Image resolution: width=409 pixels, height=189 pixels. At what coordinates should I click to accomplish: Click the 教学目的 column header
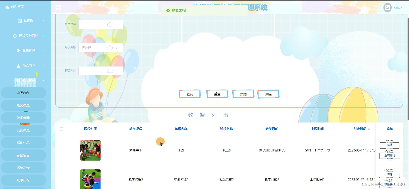pos(272,129)
